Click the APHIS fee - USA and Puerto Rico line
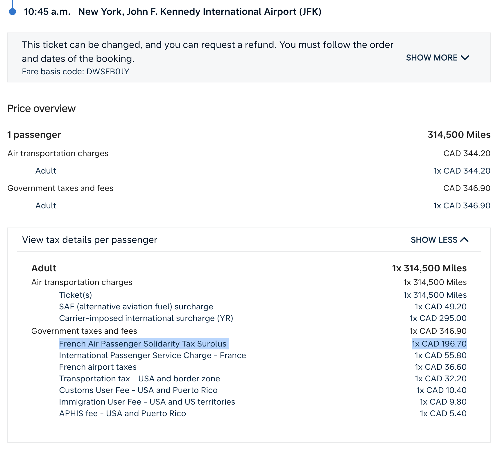Screen dimensions: 491x451 122,414
